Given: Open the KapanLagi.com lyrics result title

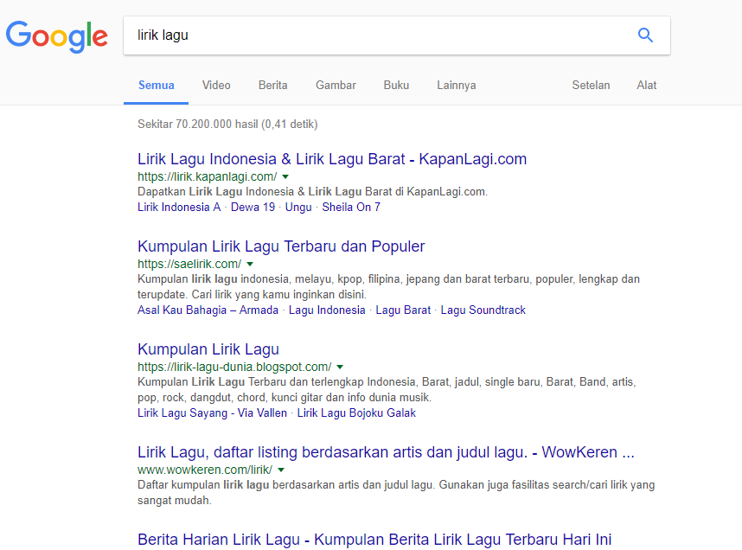Looking at the screenshot, I should tap(332, 159).
